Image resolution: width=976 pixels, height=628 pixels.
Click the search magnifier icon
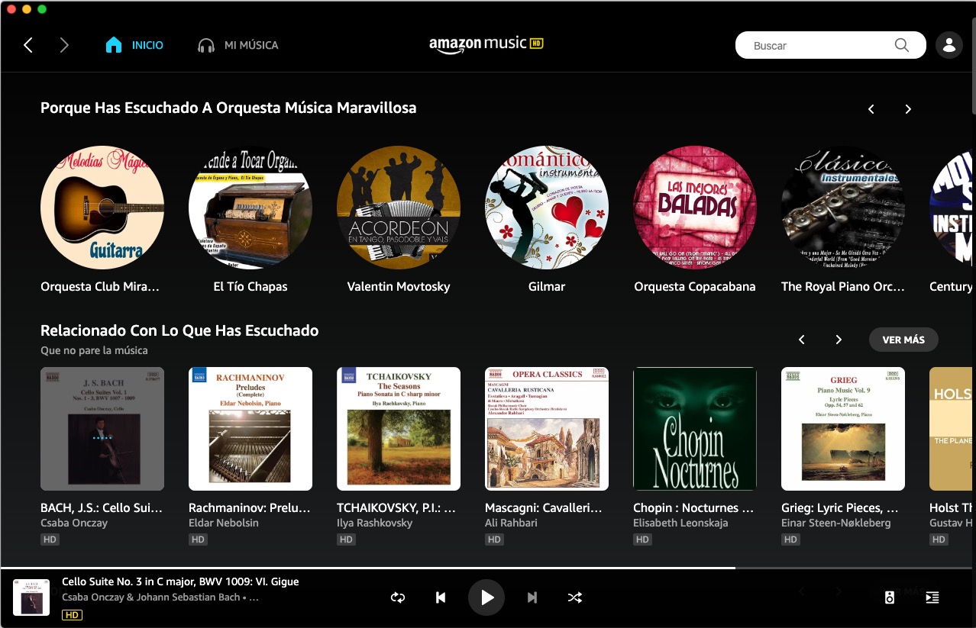[902, 45]
